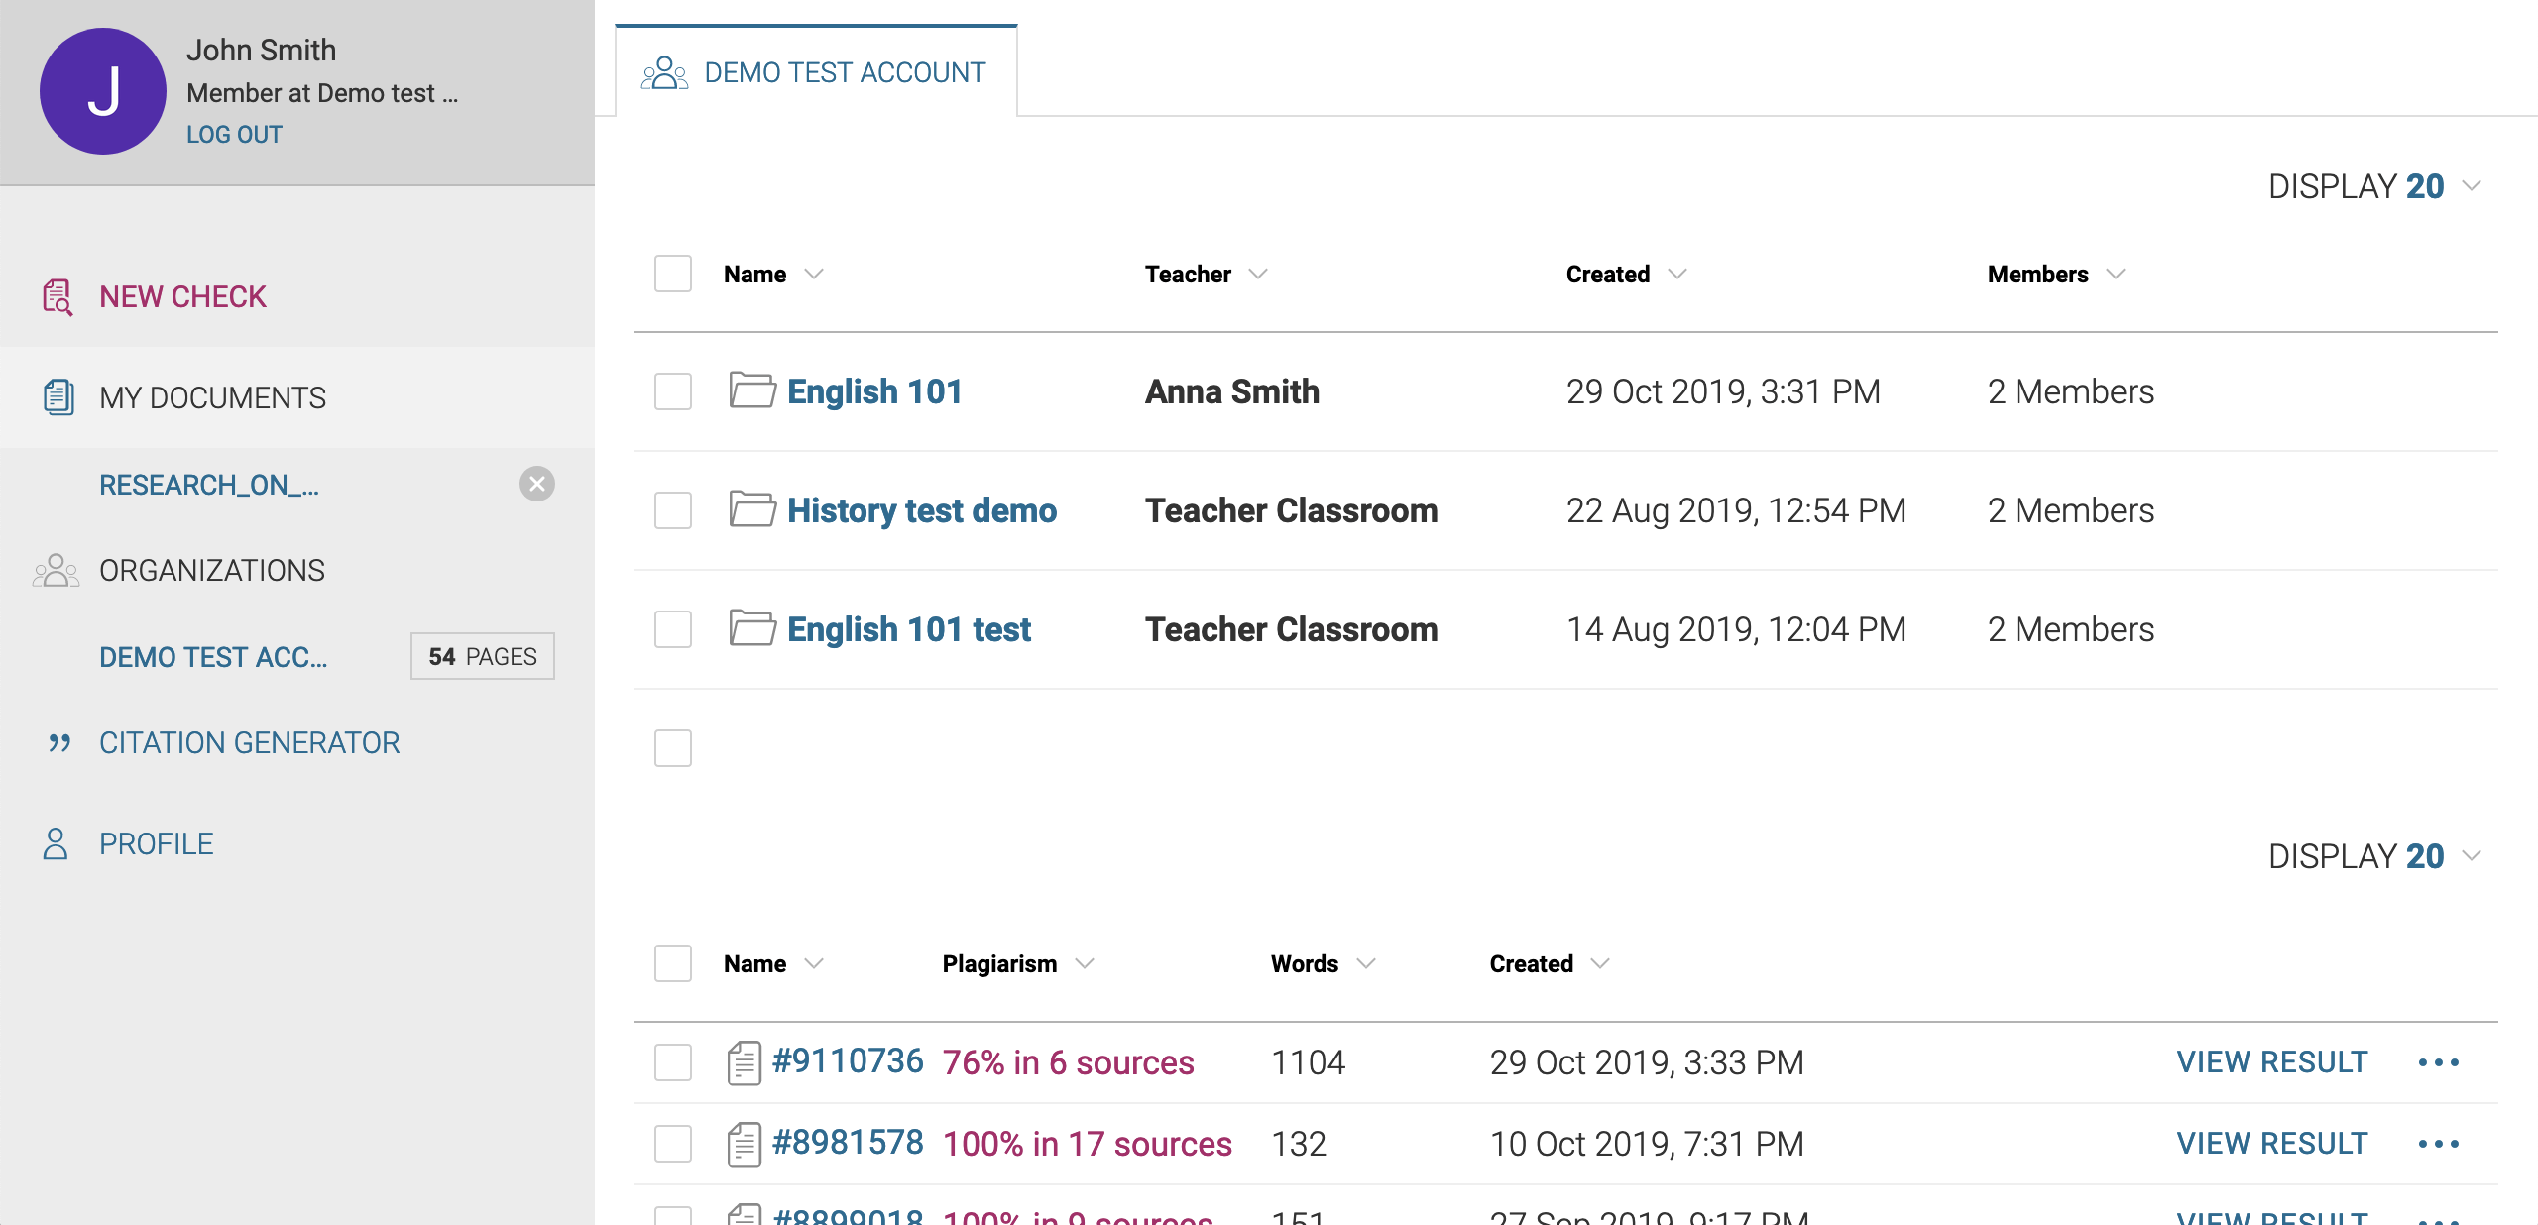Image resolution: width=2538 pixels, height=1225 pixels.
Task: Open Plagiarism column sort dropdown
Action: click(x=1085, y=963)
